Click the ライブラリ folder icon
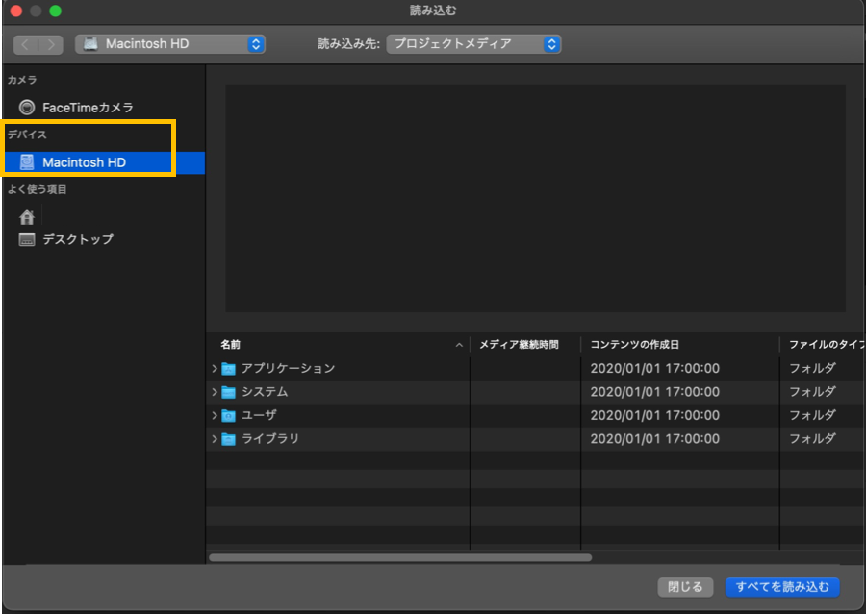This screenshot has width=866, height=614. pyautogui.click(x=228, y=439)
